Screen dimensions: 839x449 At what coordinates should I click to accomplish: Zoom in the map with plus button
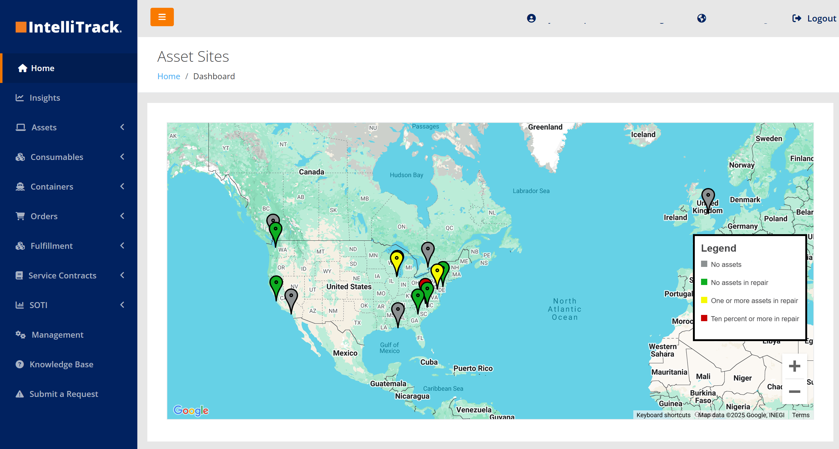(x=794, y=366)
